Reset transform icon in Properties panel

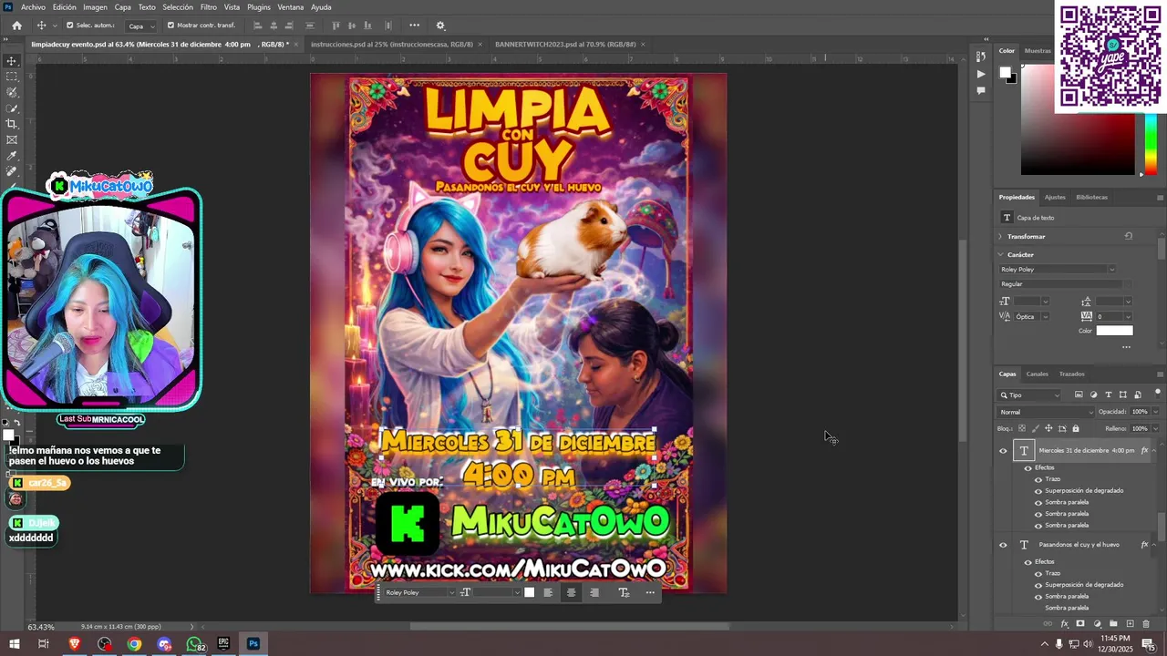coord(1129,236)
